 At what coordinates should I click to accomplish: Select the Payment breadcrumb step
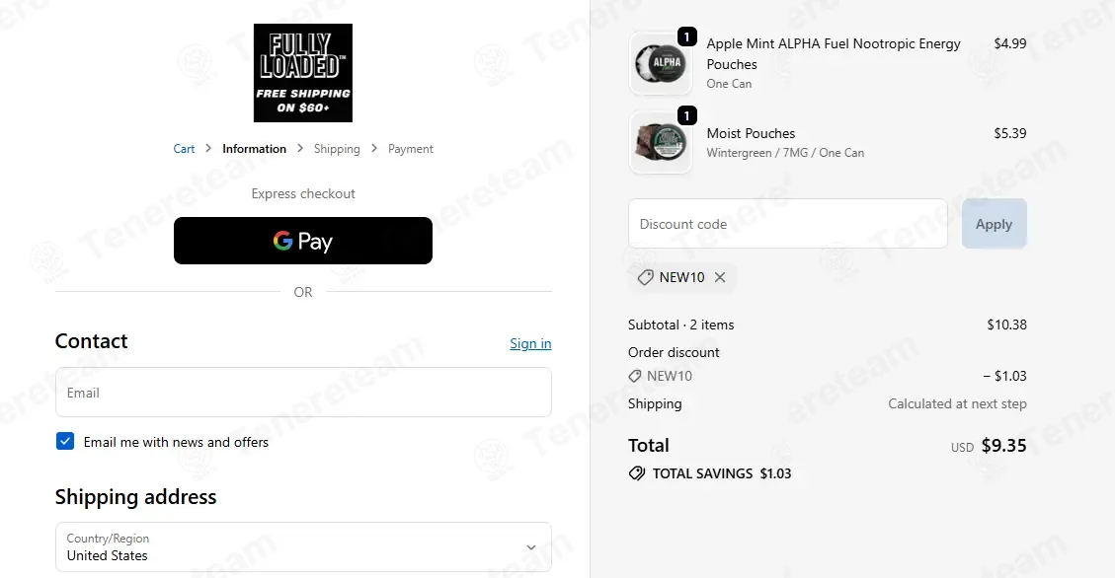(x=411, y=149)
